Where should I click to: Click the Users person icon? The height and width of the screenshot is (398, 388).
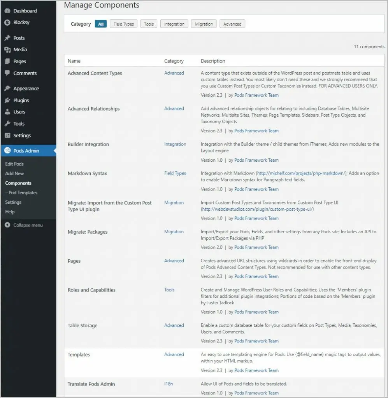coord(7,112)
